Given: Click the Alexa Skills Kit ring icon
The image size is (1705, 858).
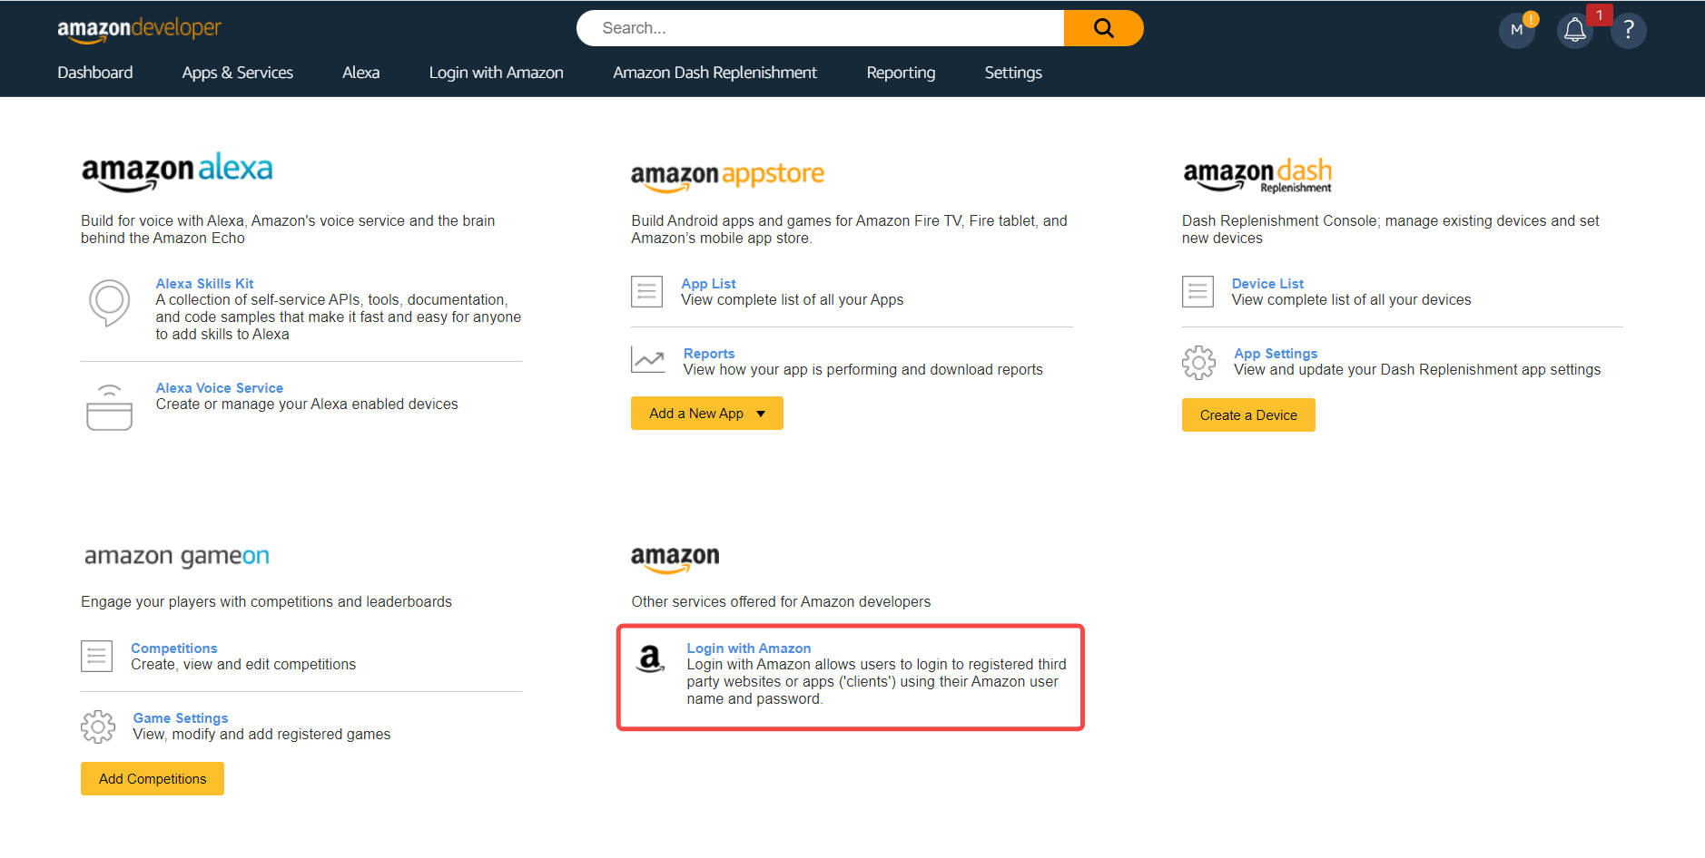Looking at the screenshot, I should 109,302.
